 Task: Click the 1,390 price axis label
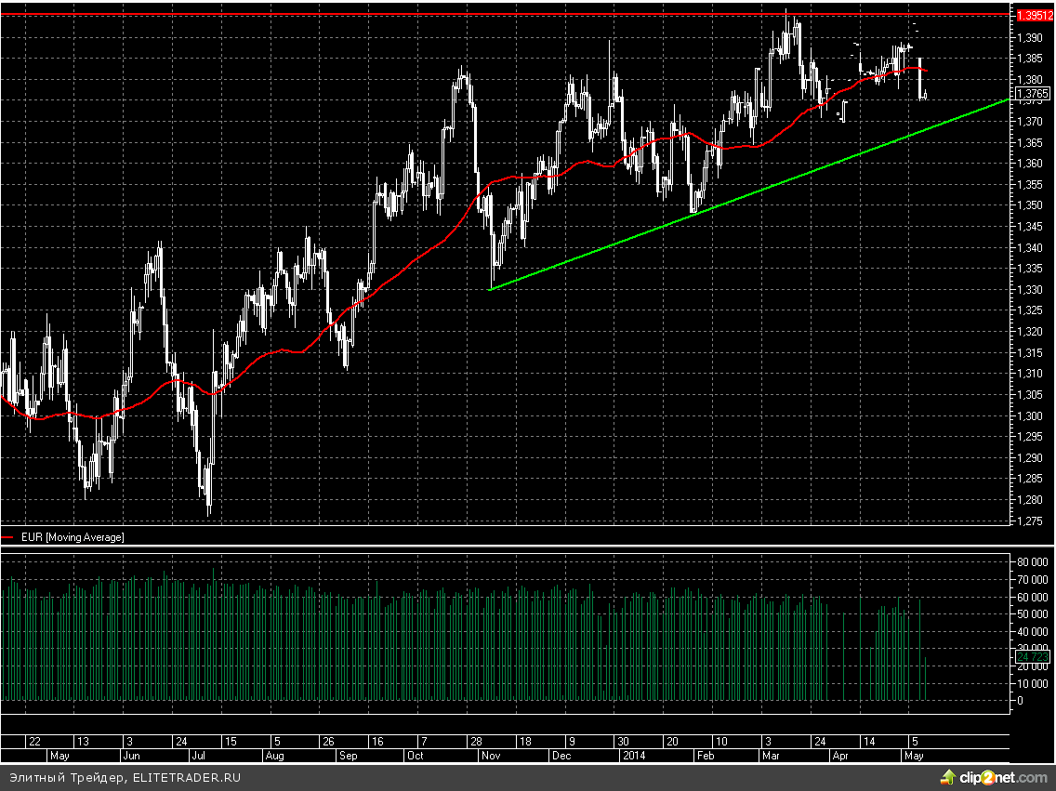click(x=1030, y=38)
